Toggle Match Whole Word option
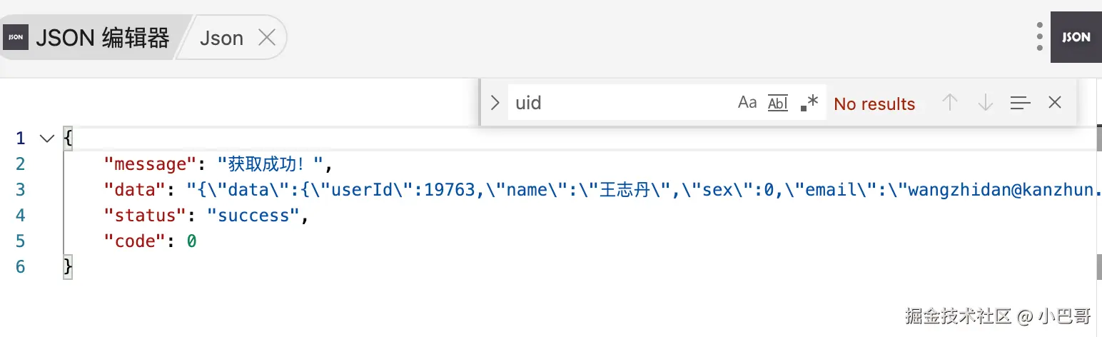This screenshot has height=337, width=1102. pos(778,103)
